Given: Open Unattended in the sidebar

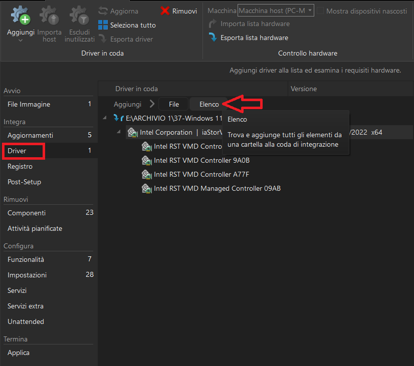Looking at the screenshot, I should 49,321.
